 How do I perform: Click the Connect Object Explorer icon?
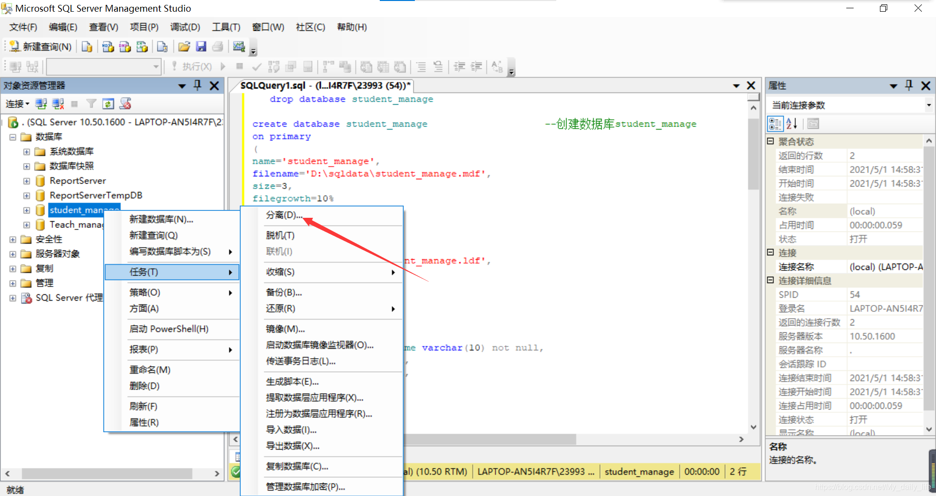41,104
